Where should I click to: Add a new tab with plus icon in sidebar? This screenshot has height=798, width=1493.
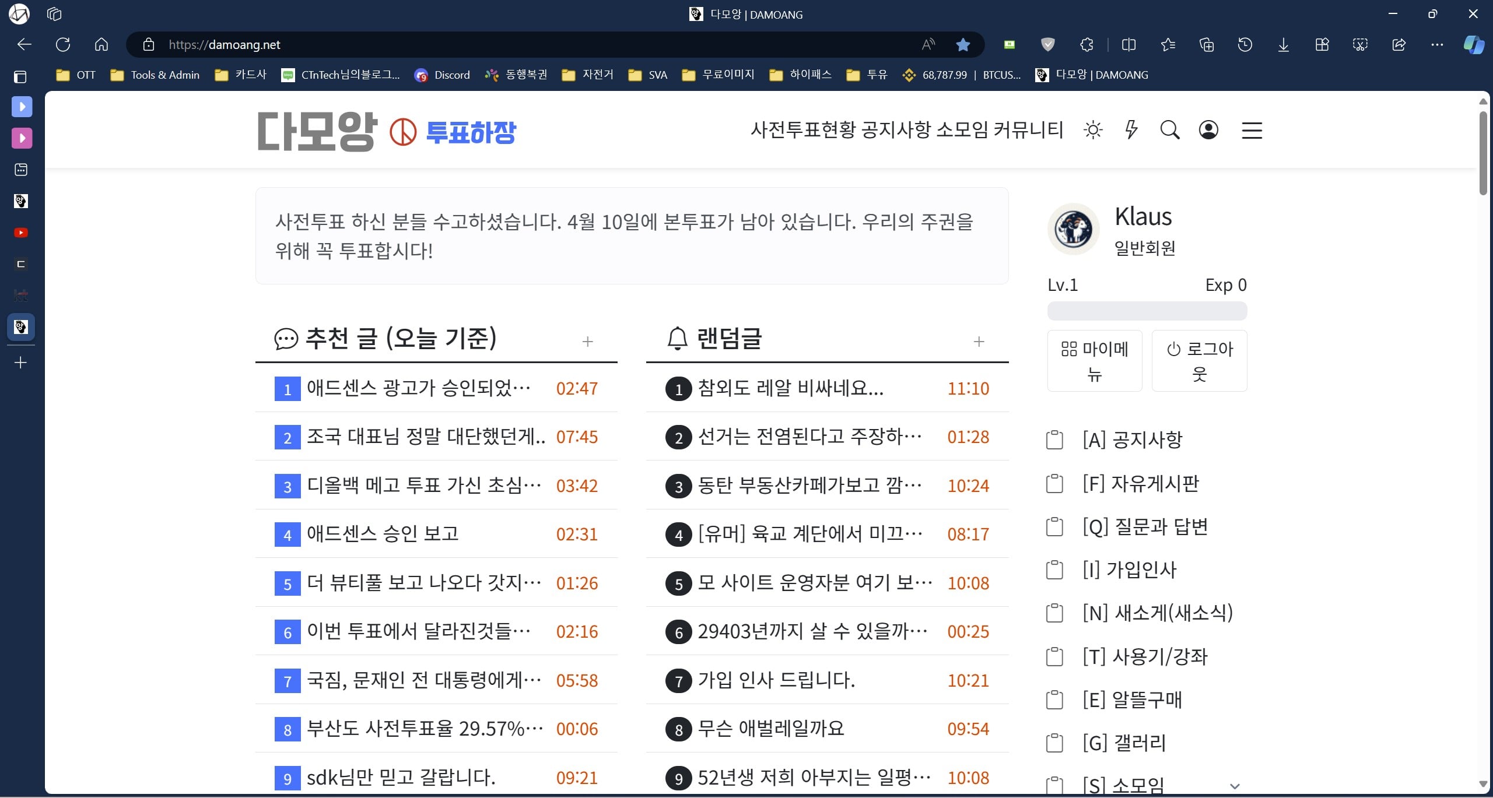pyautogui.click(x=21, y=363)
